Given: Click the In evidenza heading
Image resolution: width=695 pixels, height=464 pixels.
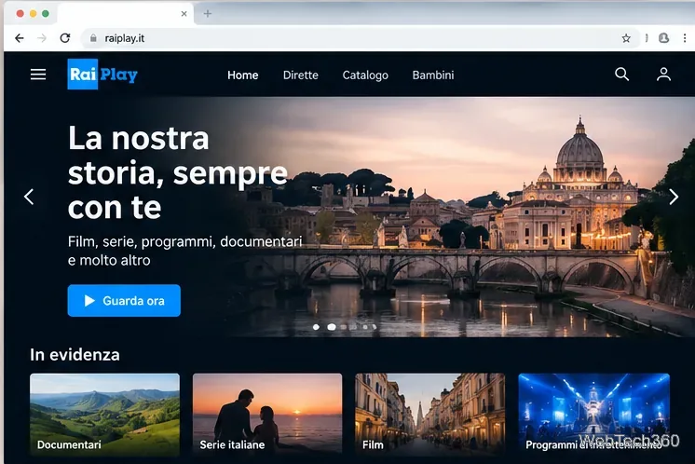Looking at the screenshot, I should pos(75,355).
